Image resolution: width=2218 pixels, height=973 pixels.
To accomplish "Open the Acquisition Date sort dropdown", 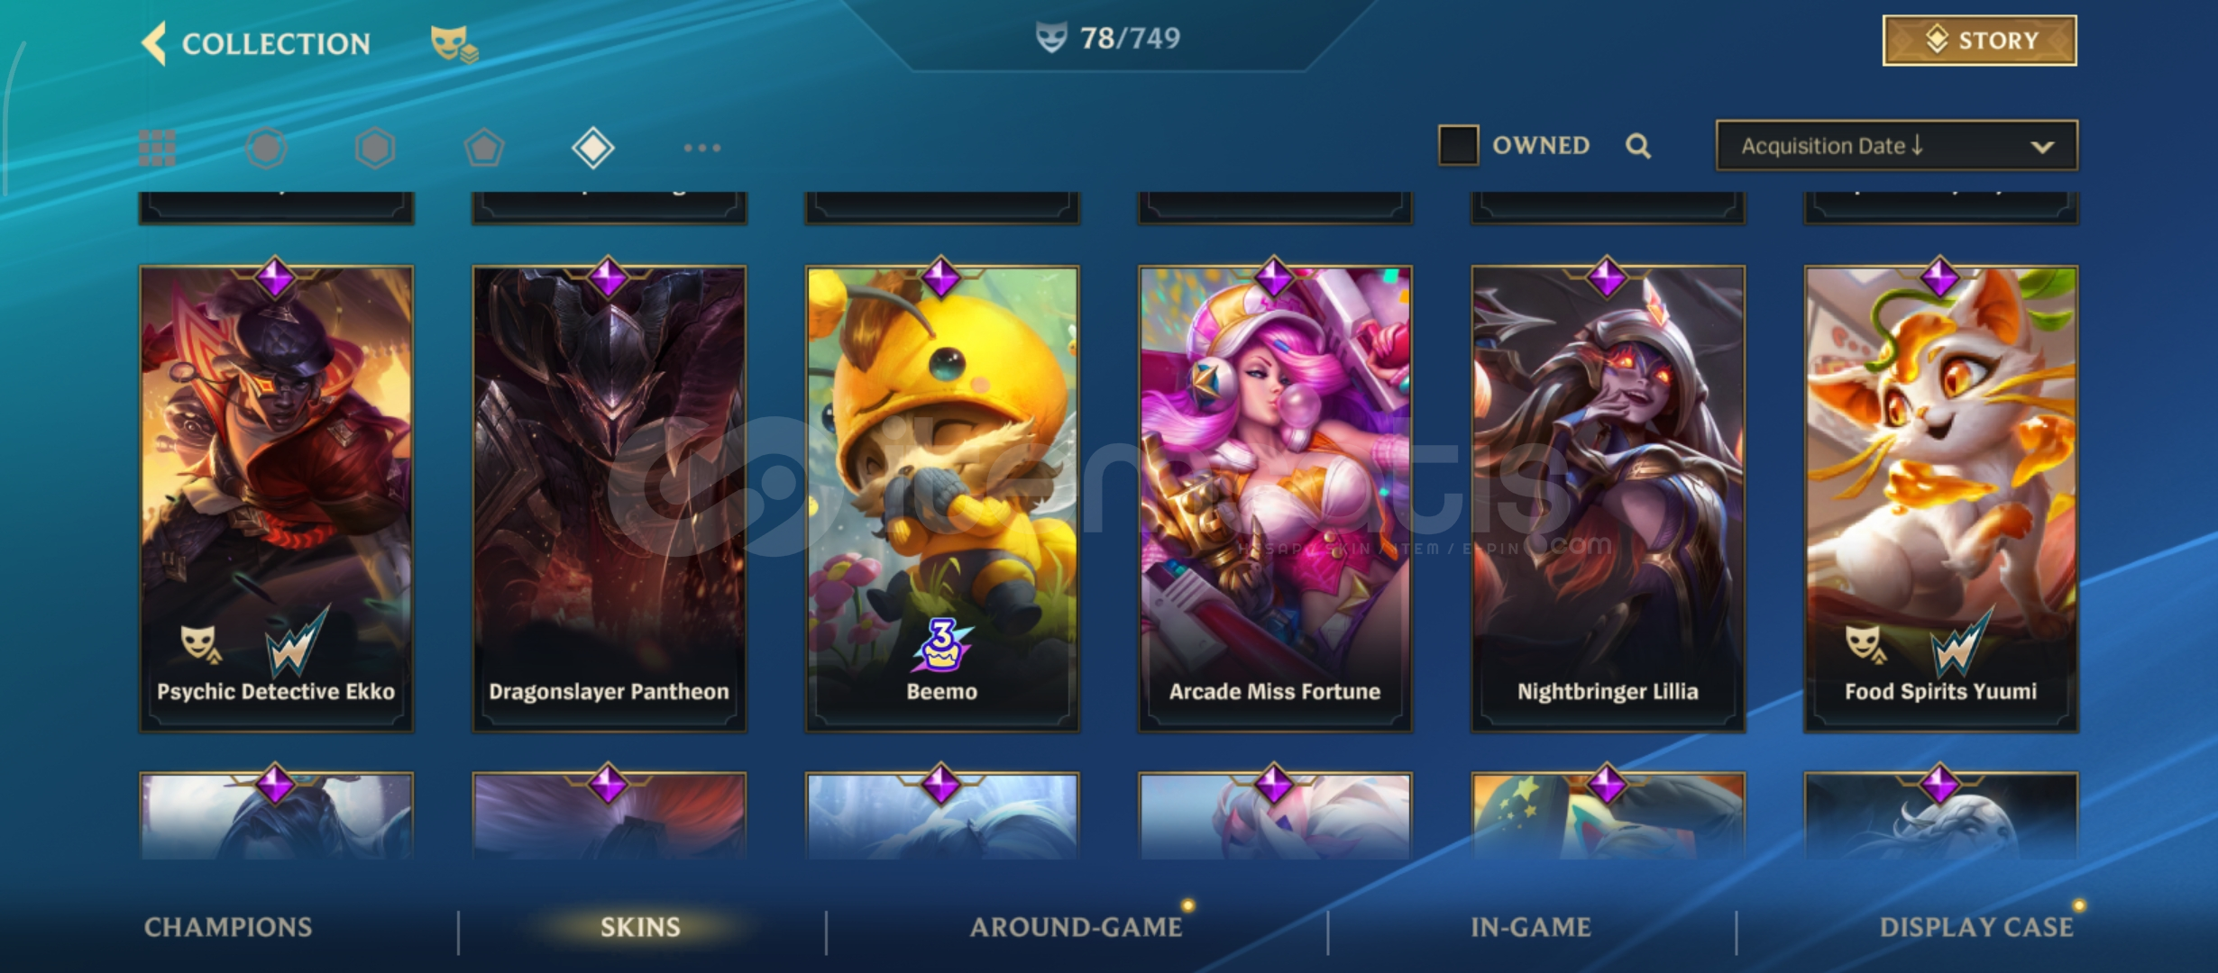I will tap(1897, 145).
